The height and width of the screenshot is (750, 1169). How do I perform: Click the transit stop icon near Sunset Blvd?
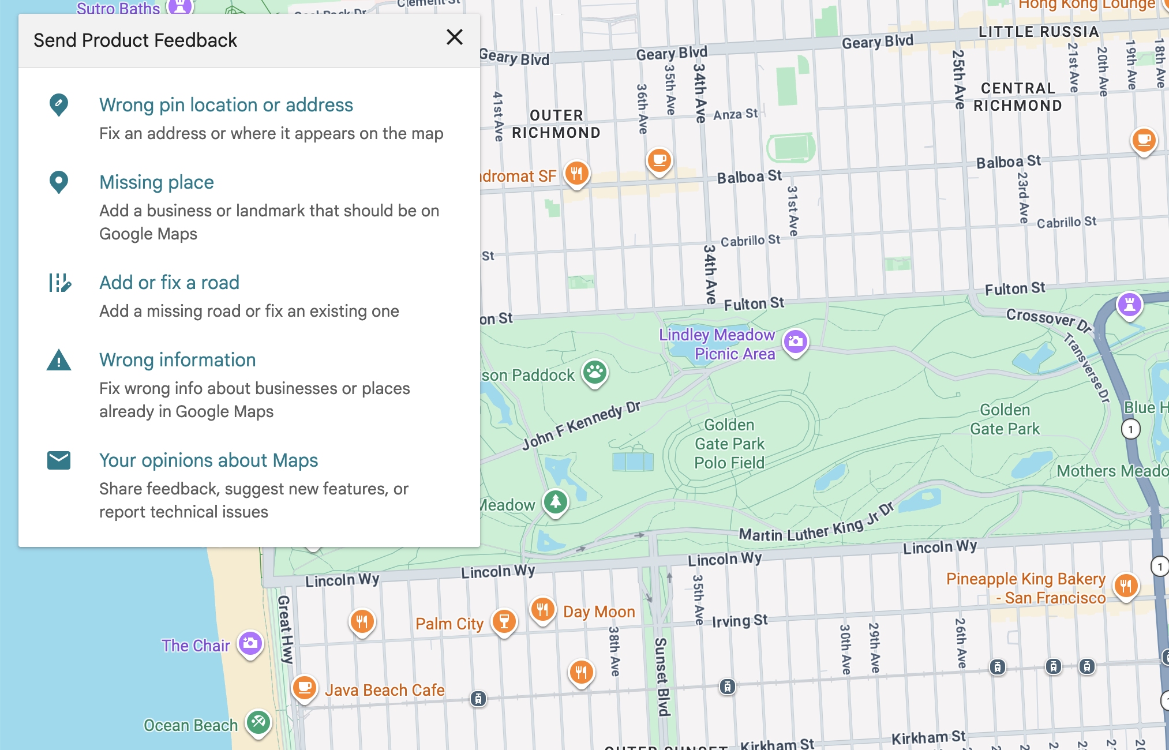(727, 687)
